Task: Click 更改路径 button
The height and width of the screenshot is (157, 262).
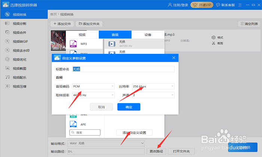Action: pyautogui.click(x=156, y=151)
